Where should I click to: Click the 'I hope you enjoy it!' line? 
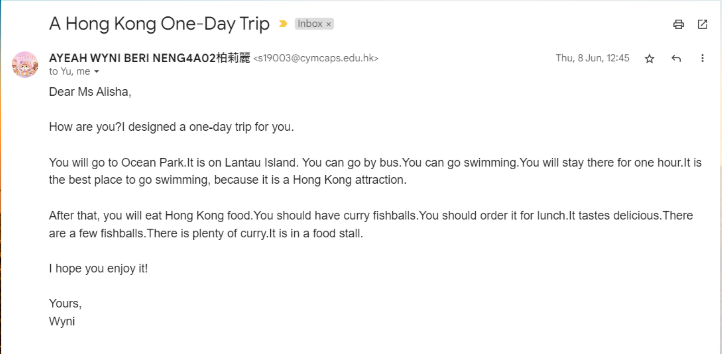[x=98, y=268]
